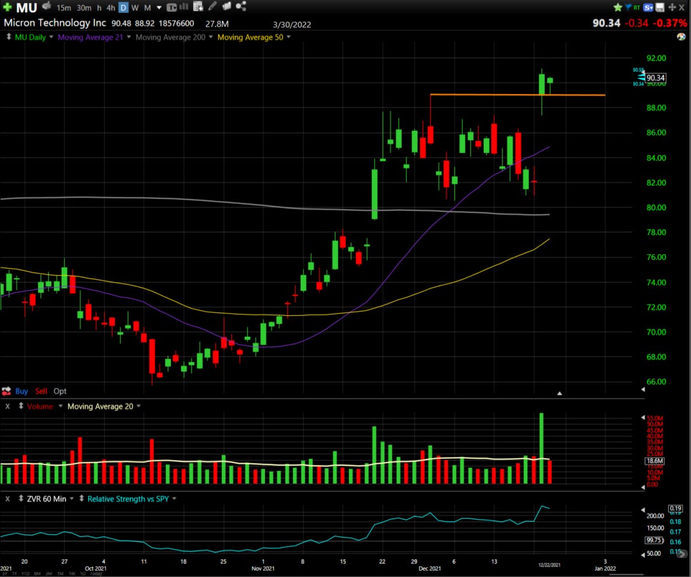
Task: Click the ZVR pane reorder arrows
Action: 21,498
